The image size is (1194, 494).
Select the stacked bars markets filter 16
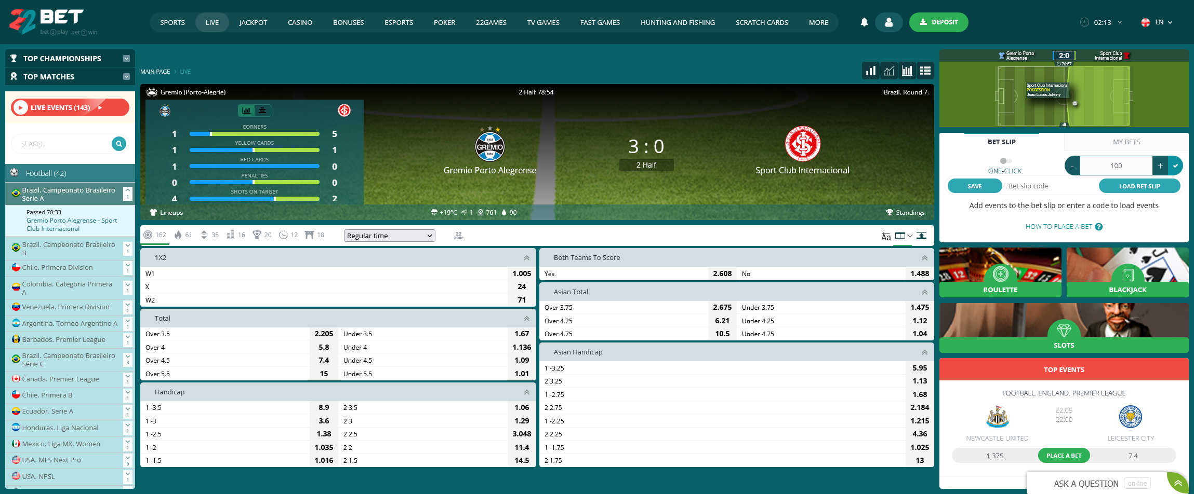coord(236,235)
